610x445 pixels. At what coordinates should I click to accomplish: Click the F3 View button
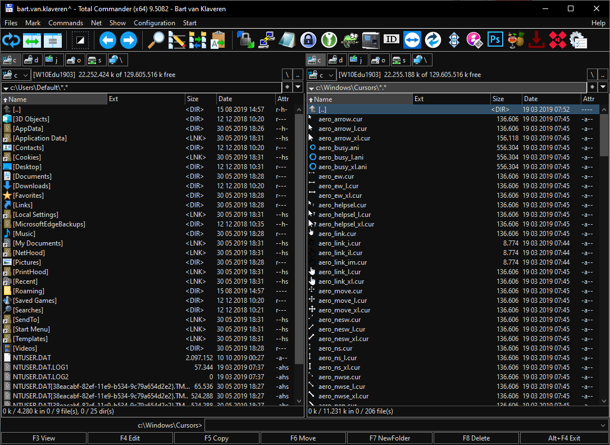(x=44, y=438)
